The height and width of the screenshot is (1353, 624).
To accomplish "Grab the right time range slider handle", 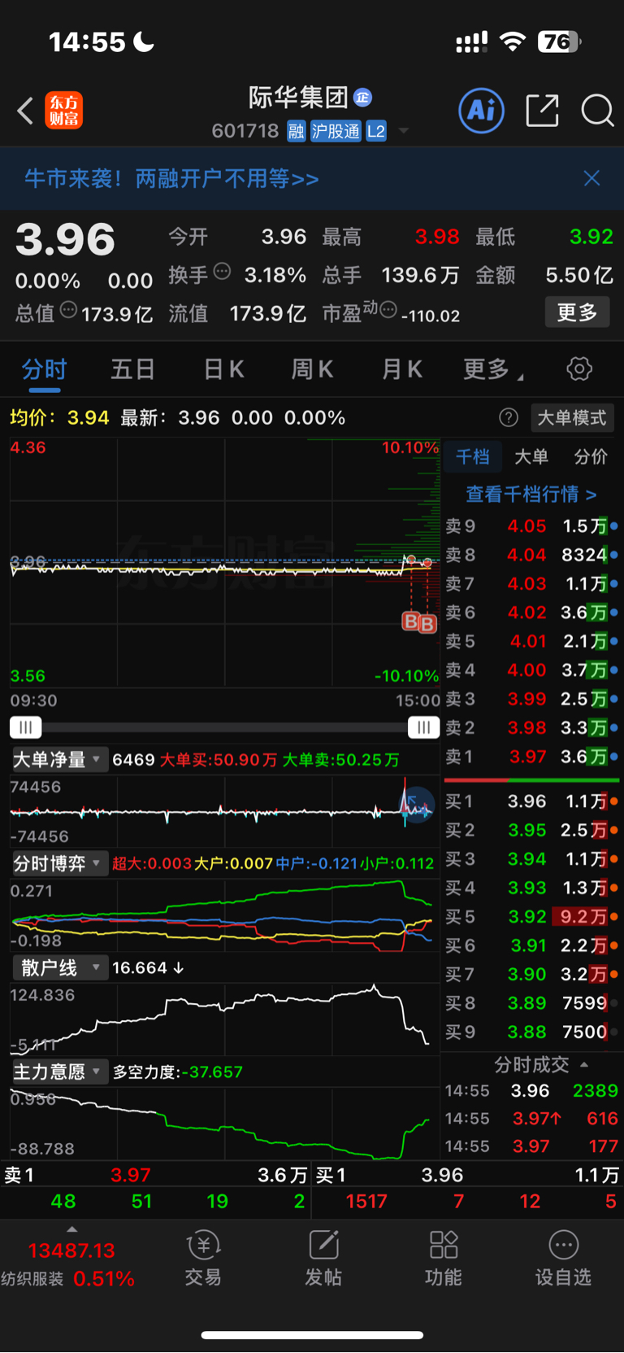I will pyautogui.click(x=423, y=727).
